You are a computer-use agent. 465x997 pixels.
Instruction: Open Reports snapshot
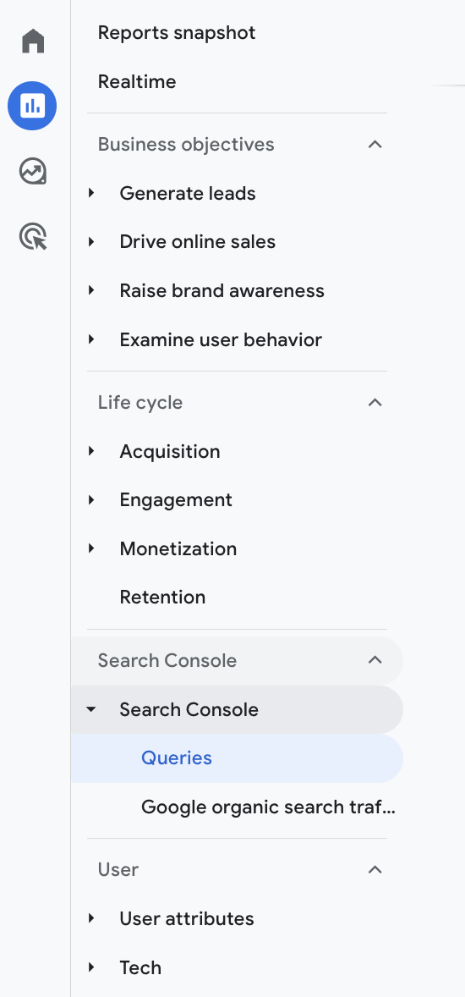pyautogui.click(x=177, y=32)
